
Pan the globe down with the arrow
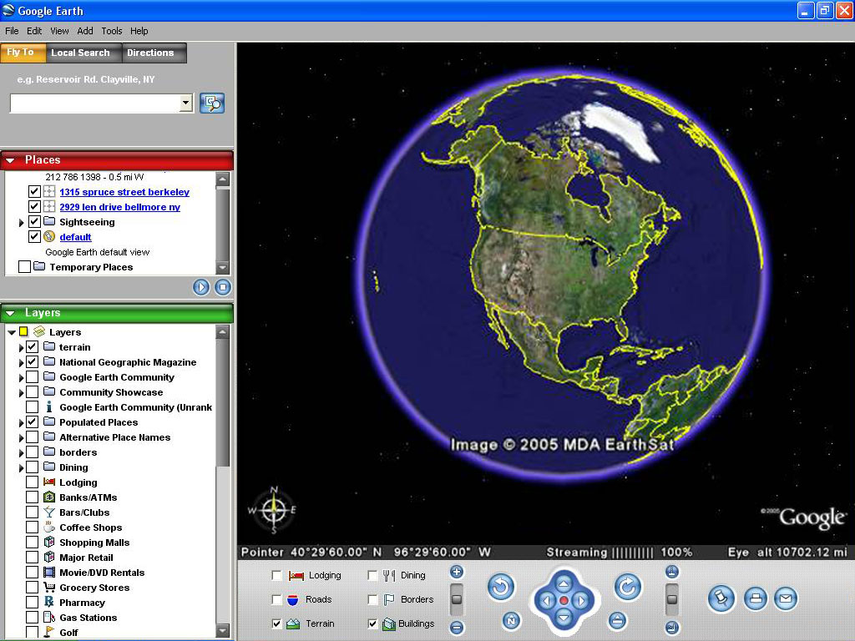tap(564, 618)
